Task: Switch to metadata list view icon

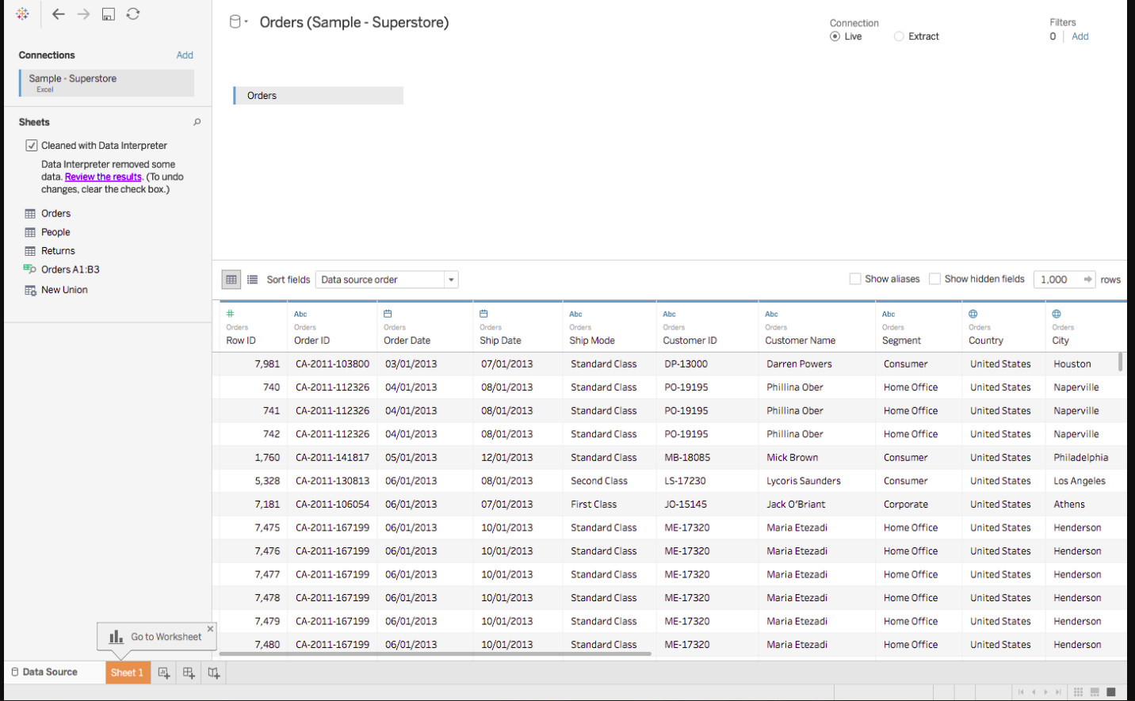Action: (252, 280)
